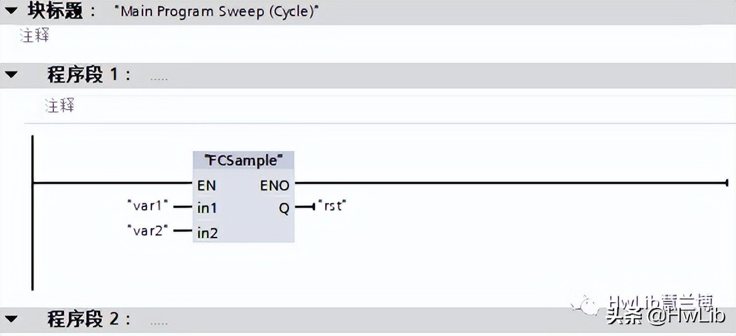Click the 程序段 1 title placeholder dots
736x336 pixels.
[159, 79]
